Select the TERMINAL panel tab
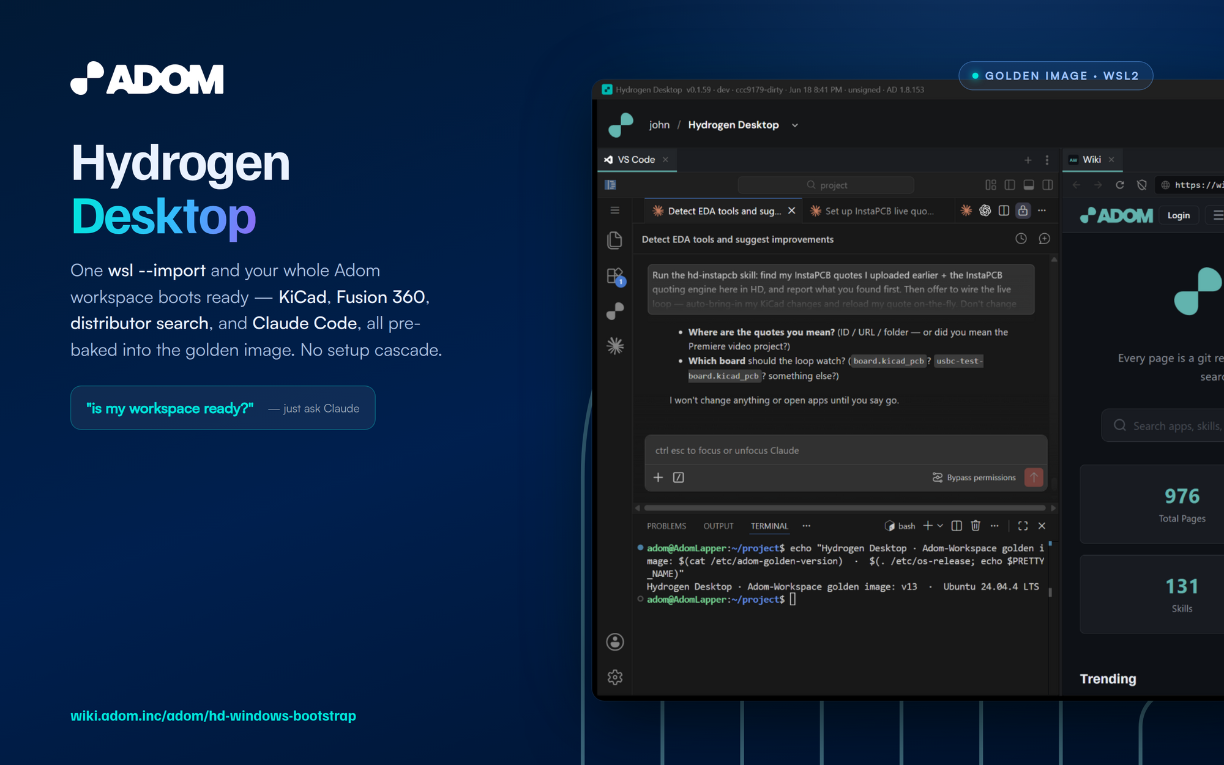This screenshot has height=765, width=1224. point(769,526)
